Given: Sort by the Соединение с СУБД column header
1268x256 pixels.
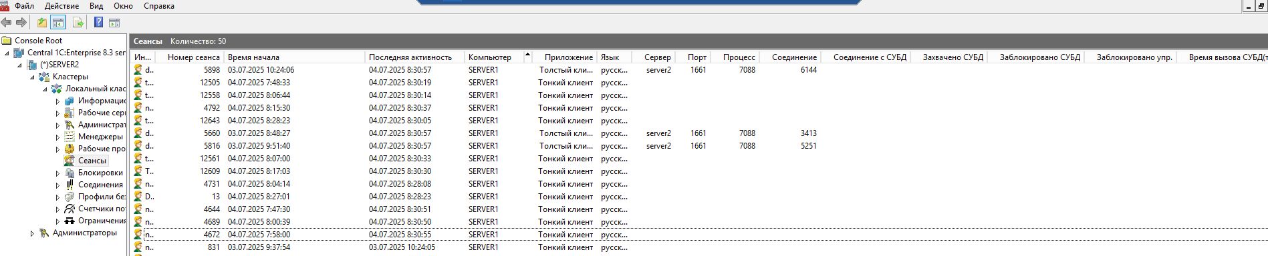Looking at the screenshot, I should [866, 57].
